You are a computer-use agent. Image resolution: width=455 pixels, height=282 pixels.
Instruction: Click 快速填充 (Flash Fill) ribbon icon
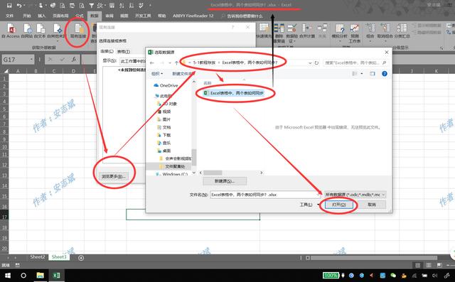[264, 31]
